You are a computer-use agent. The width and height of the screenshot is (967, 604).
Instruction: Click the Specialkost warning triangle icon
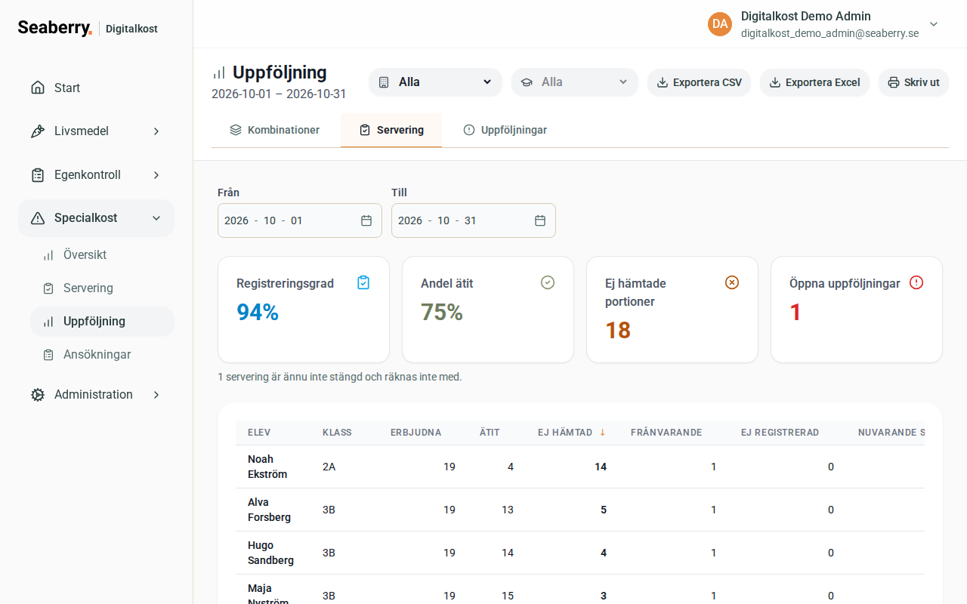coord(38,218)
